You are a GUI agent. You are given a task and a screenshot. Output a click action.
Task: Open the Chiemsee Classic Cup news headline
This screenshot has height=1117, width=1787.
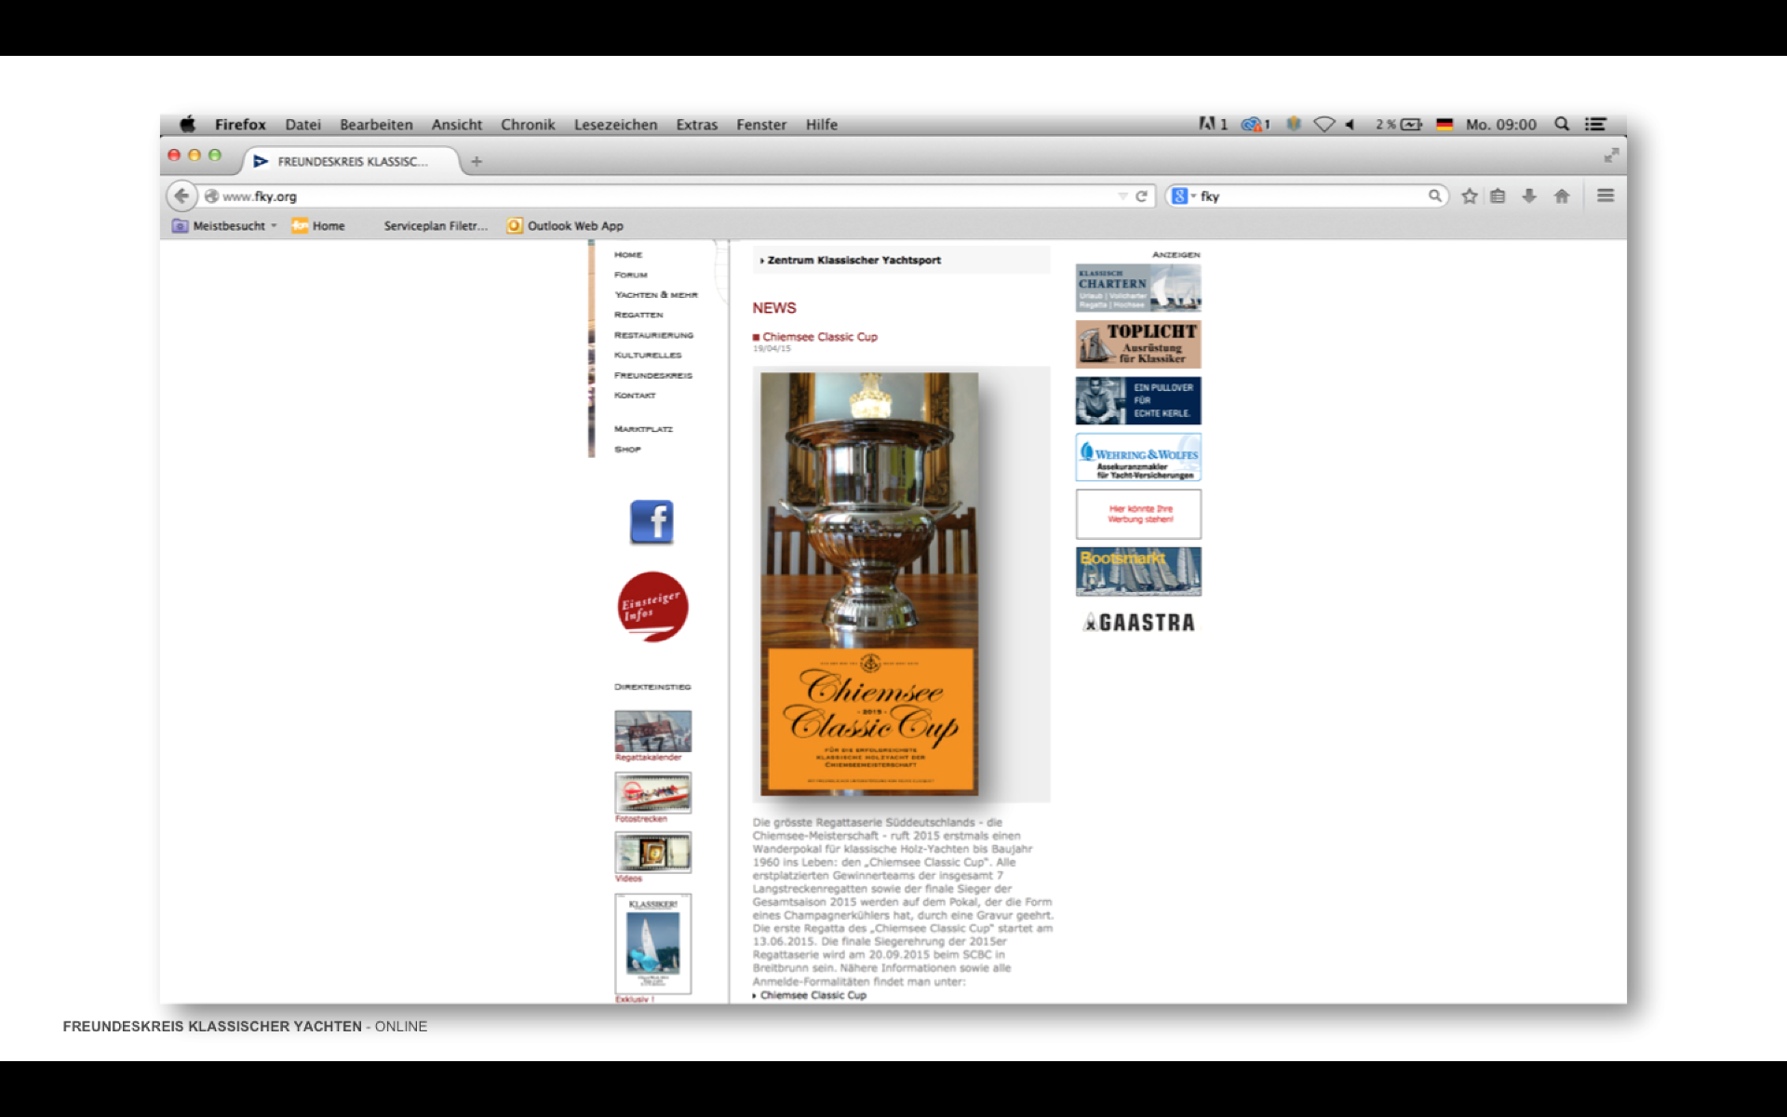pyautogui.click(x=819, y=337)
